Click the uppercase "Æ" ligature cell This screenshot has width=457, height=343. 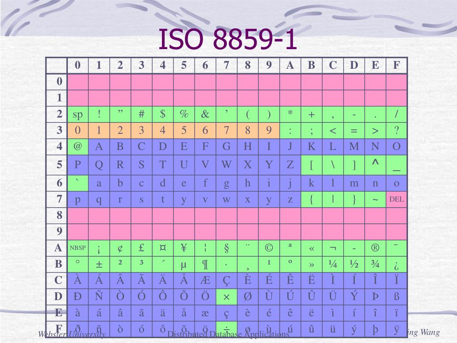pyautogui.click(x=205, y=280)
